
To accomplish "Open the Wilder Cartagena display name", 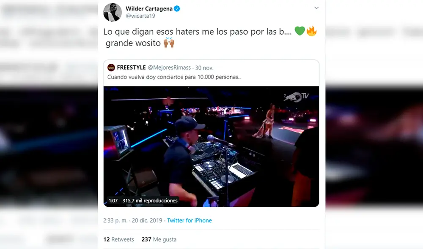I will (149, 8).
